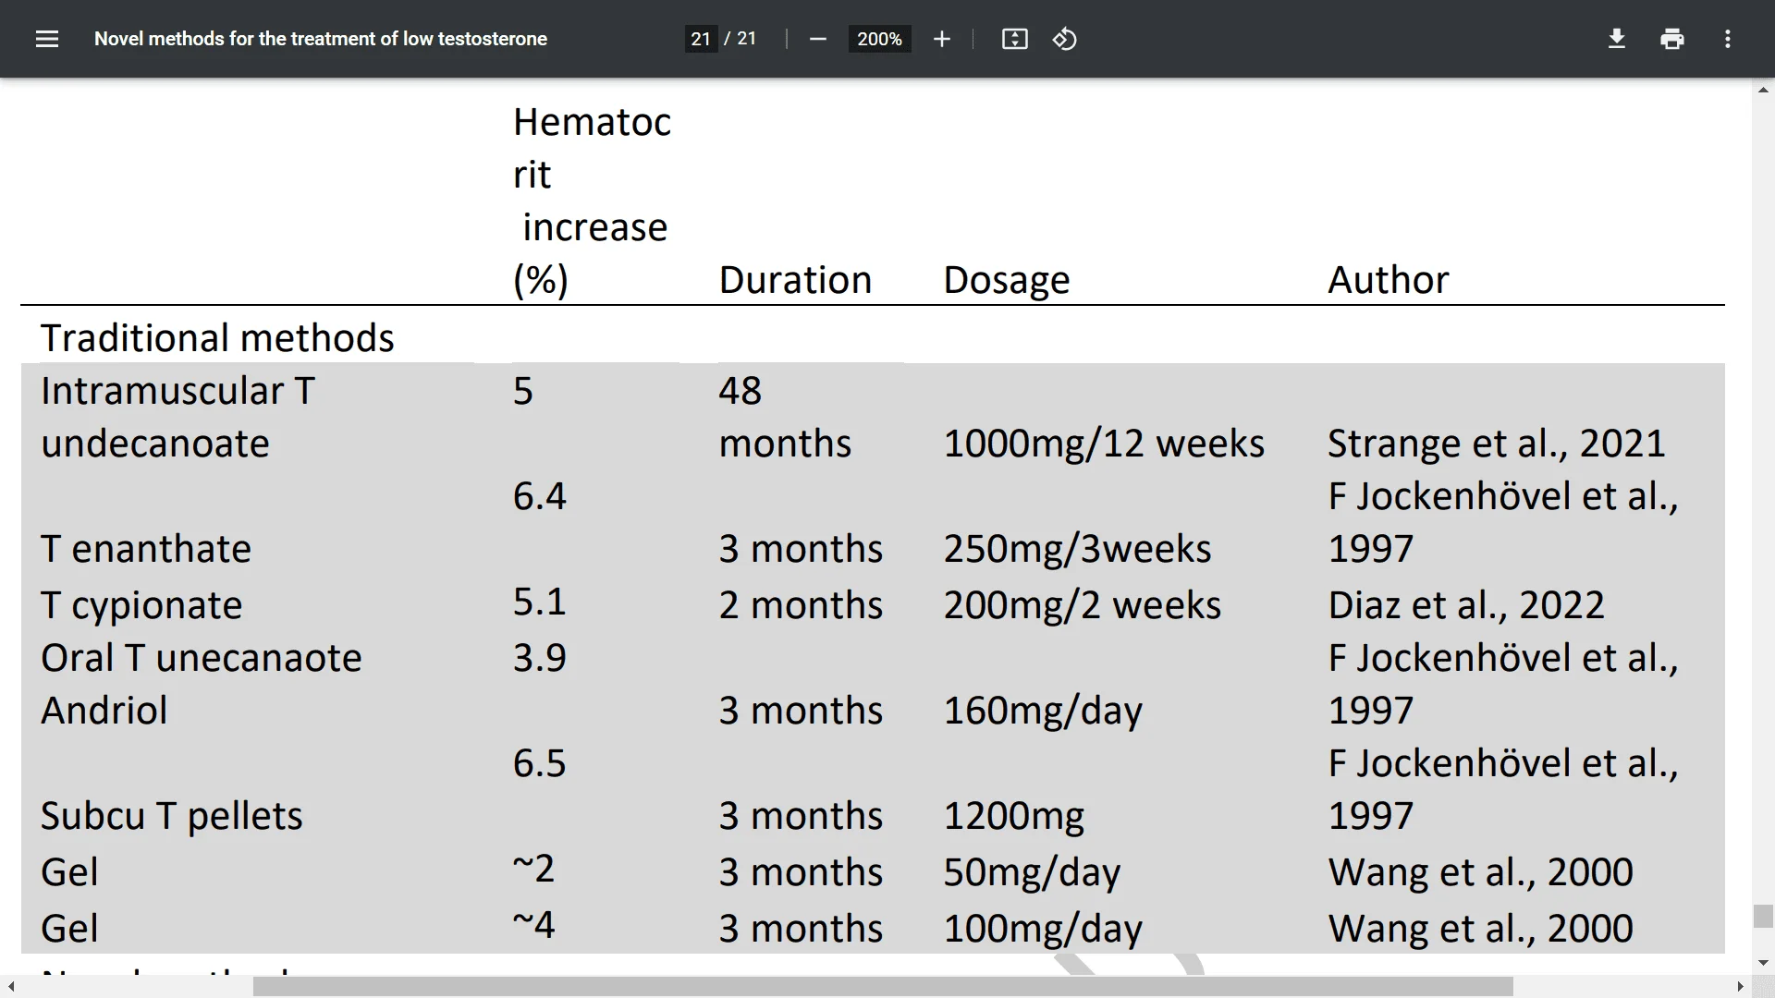Image resolution: width=1775 pixels, height=998 pixels.
Task: Click the '50mg/day' dosage cell
Action: pos(1032,873)
